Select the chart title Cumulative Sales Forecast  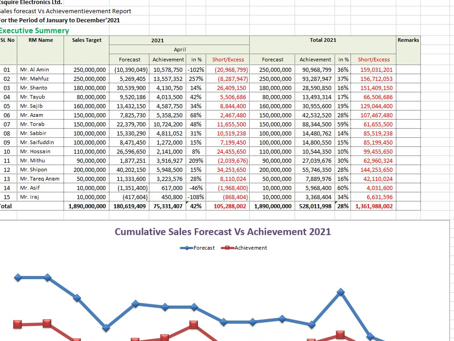[x=222, y=232]
